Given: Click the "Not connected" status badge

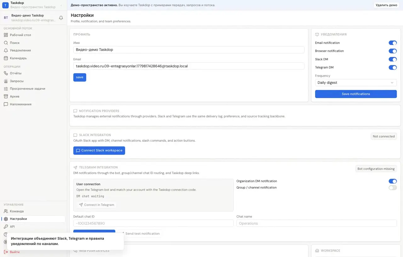Looking at the screenshot, I should point(383,136).
